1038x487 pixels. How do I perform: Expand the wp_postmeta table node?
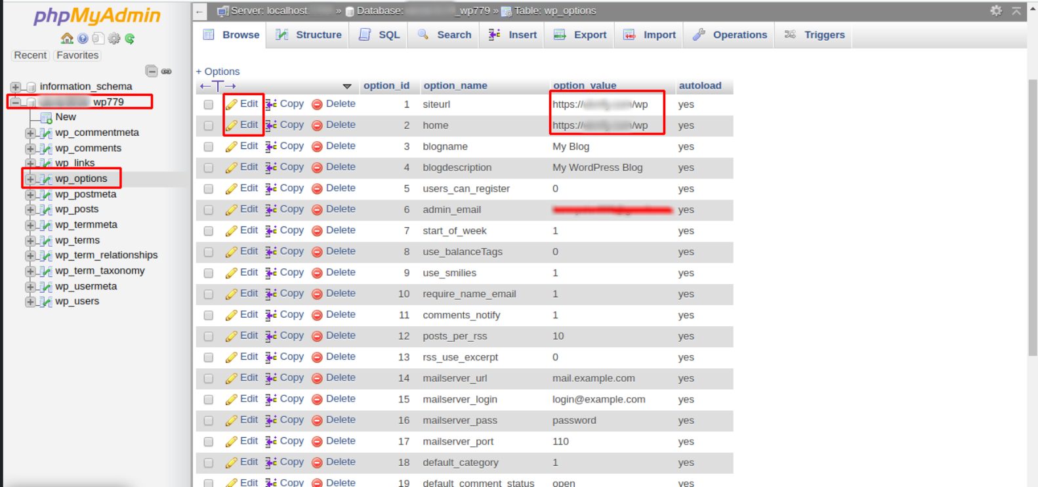tap(30, 194)
